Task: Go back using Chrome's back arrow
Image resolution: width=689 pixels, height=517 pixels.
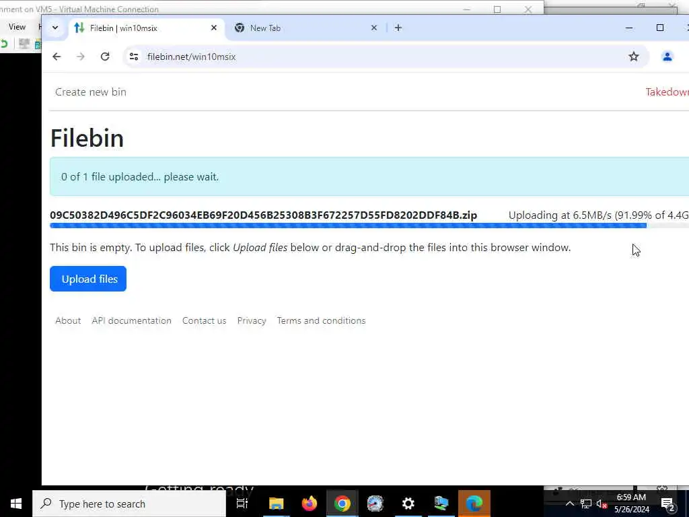Action: pyautogui.click(x=57, y=57)
